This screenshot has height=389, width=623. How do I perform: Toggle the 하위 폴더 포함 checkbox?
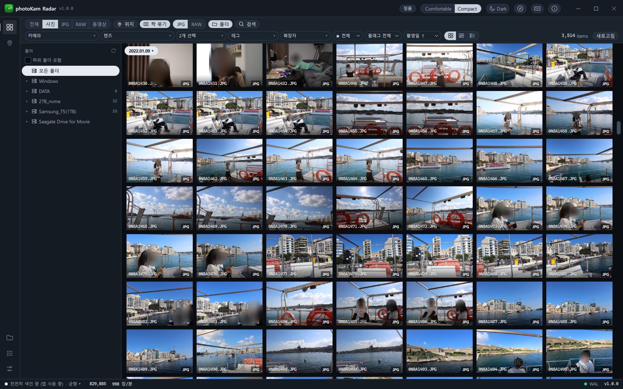click(x=28, y=60)
